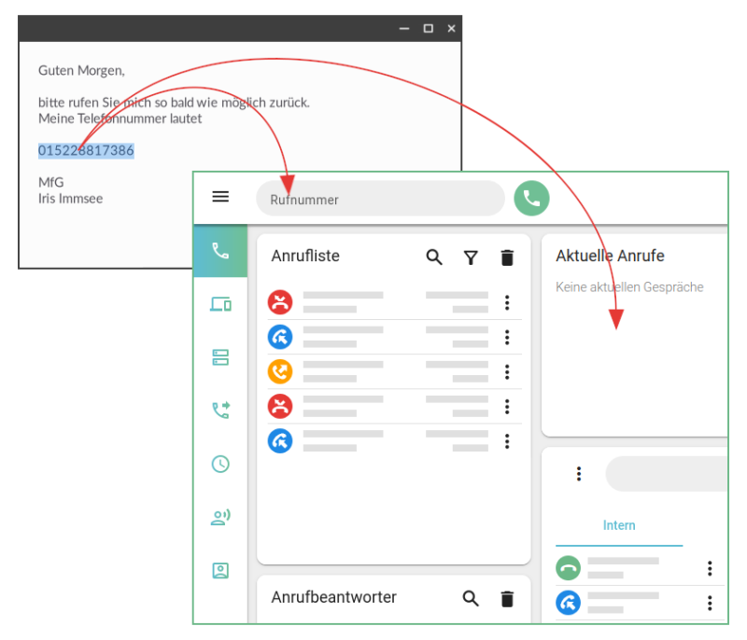Search within the Anrufliste
This screenshot has width=747, height=640.
click(x=434, y=257)
